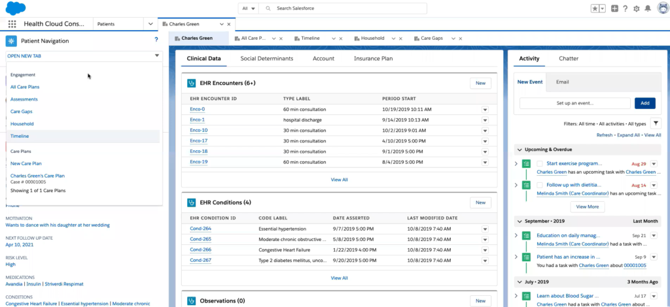
Task: Click the Salesforce cloud logo
Action: tap(15, 8)
